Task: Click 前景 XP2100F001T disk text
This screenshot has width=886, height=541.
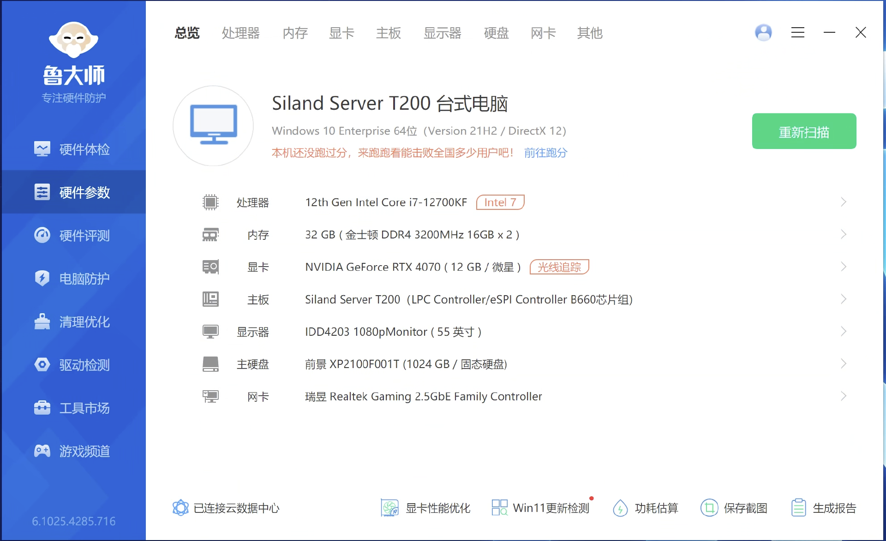Action: point(406,364)
